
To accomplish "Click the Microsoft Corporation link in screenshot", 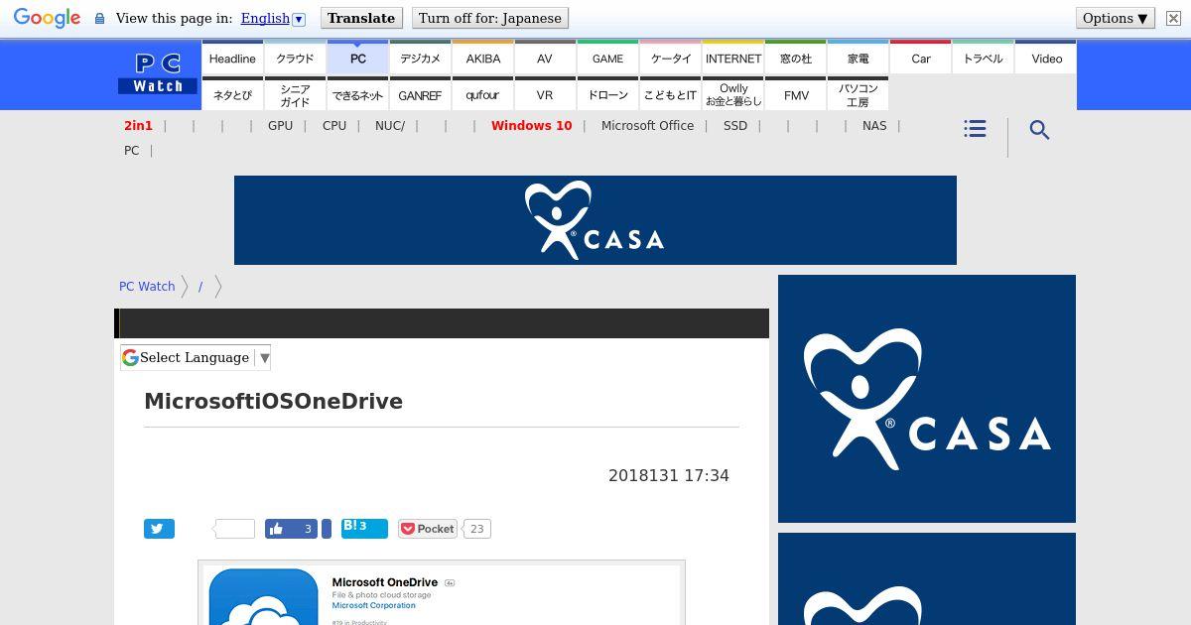I will [373, 605].
